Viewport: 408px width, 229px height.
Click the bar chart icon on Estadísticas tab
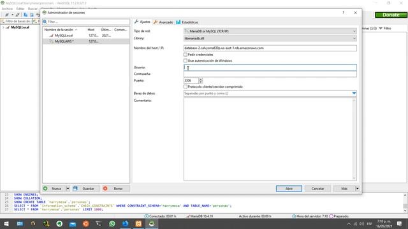178,22
